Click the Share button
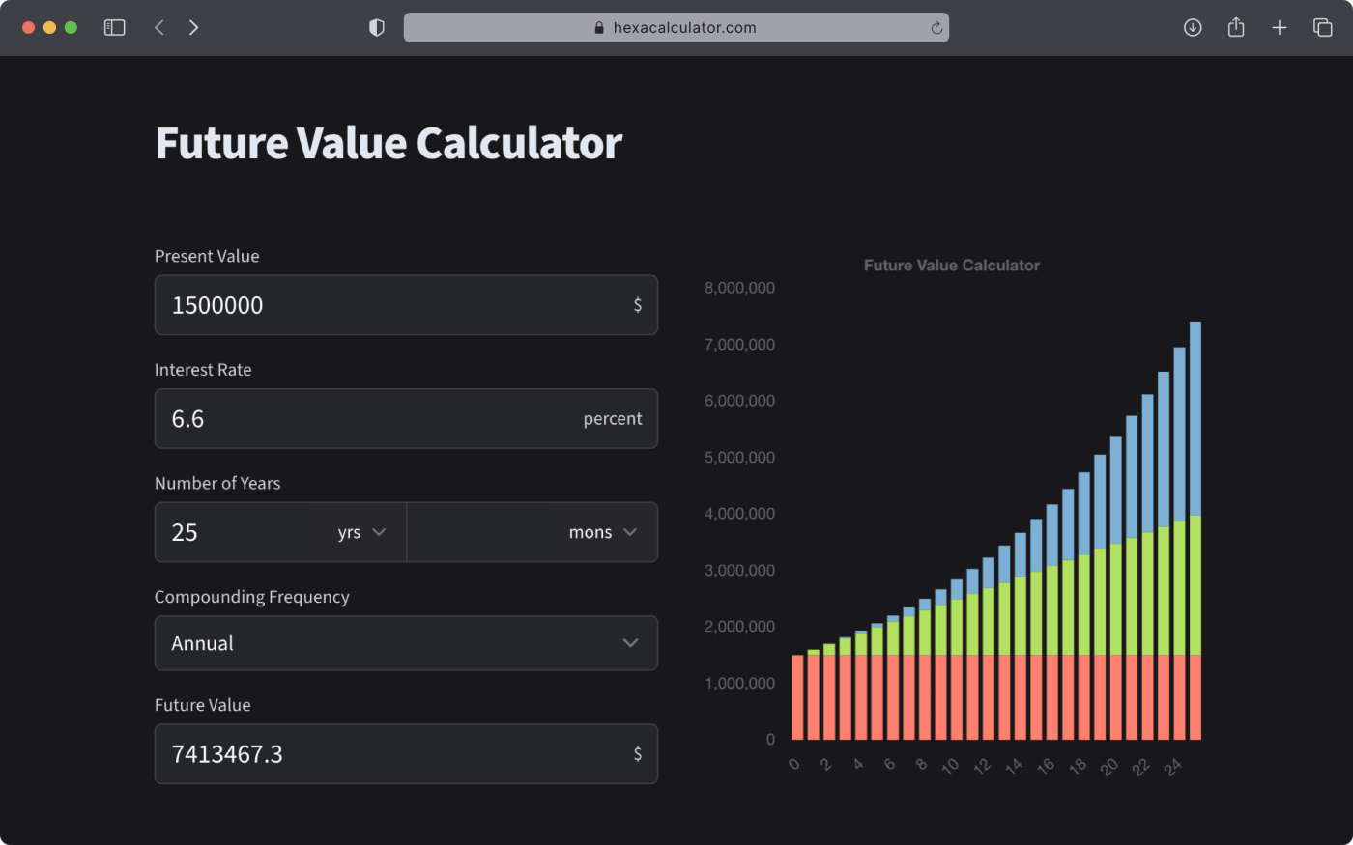This screenshot has width=1353, height=845. [x=1235, y=27]
